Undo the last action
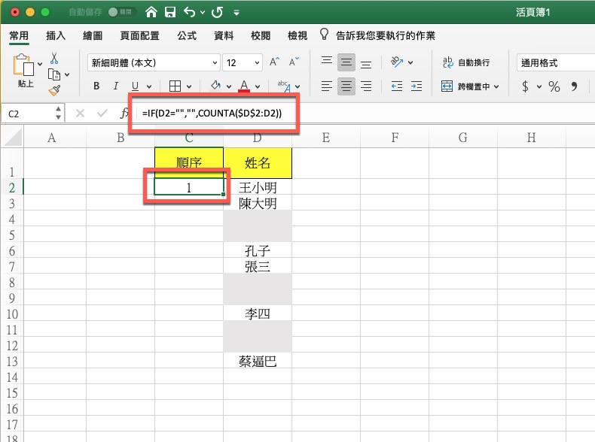This screenshot has height=442, width=595. [189, 12]
